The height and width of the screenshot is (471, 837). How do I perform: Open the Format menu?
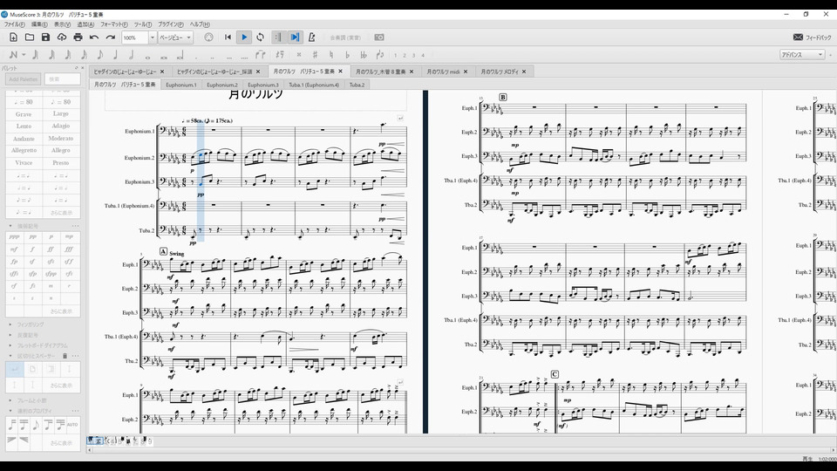113,24
